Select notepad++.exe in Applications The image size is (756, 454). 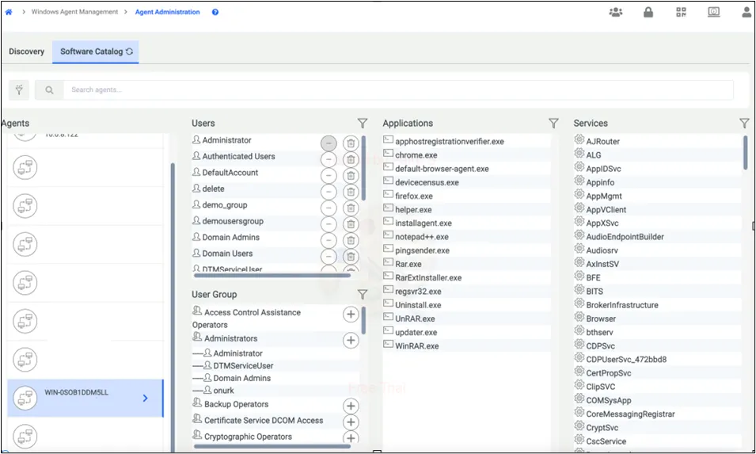click(422, 237)
